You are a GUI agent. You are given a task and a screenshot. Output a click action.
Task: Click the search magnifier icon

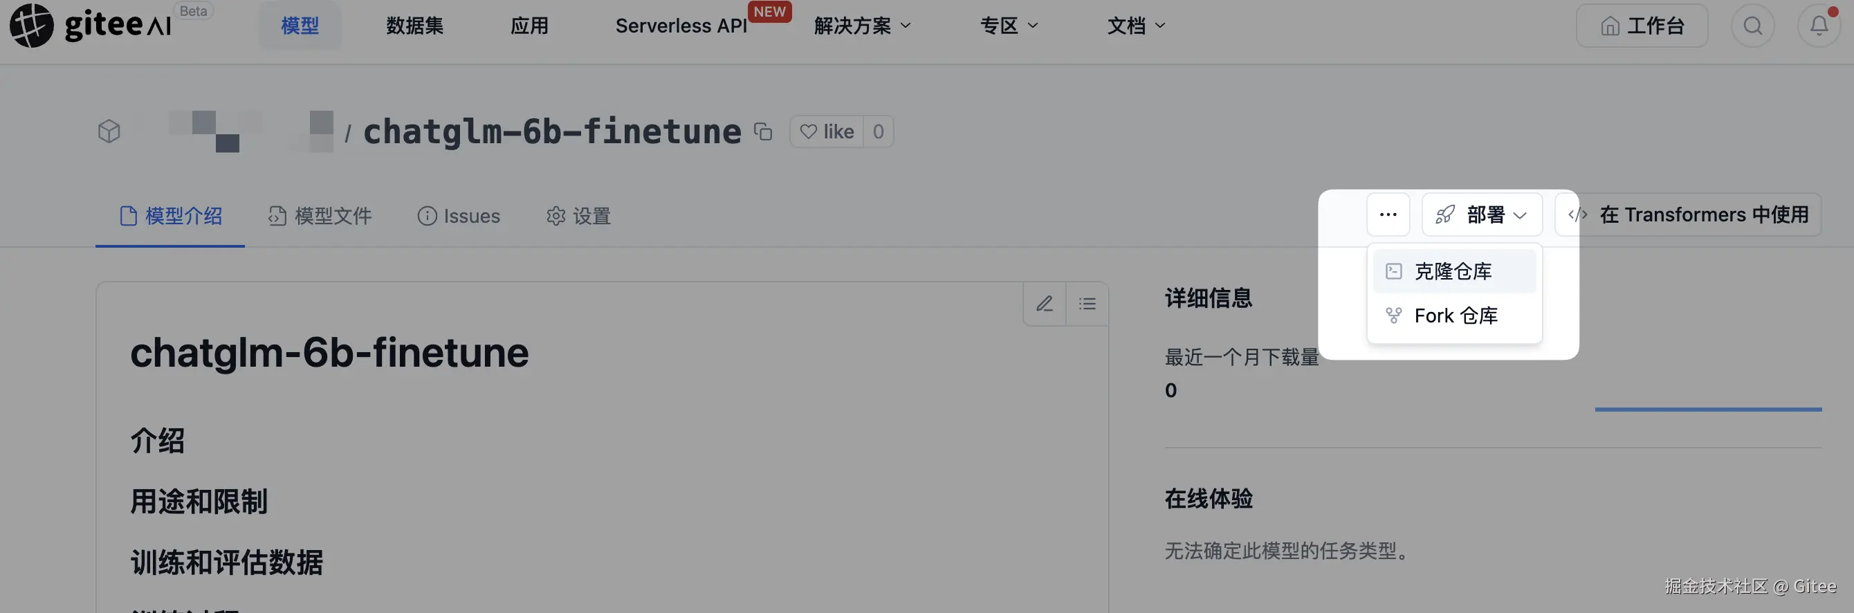[1752, 26]
